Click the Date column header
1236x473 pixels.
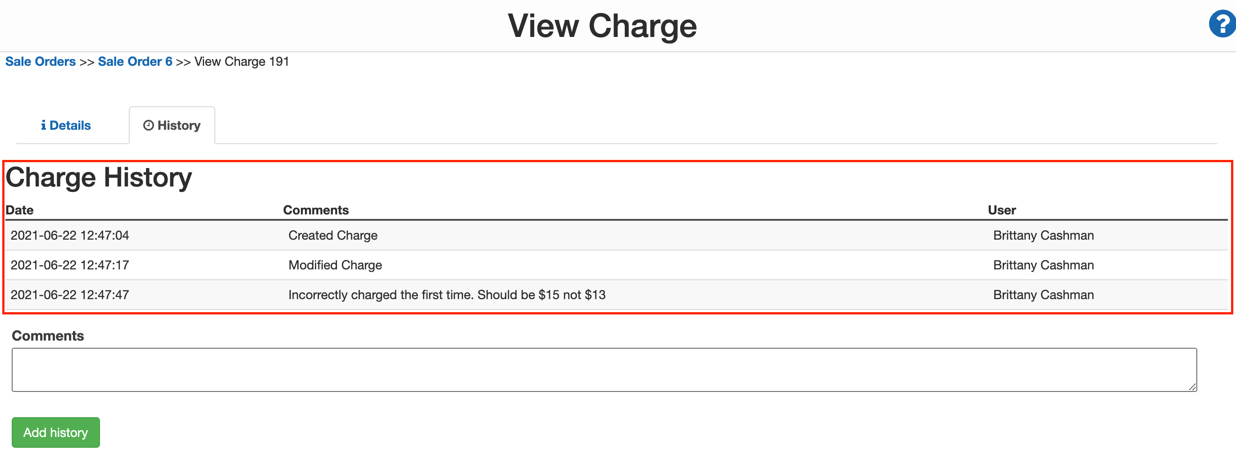click(x=22, y=209)
